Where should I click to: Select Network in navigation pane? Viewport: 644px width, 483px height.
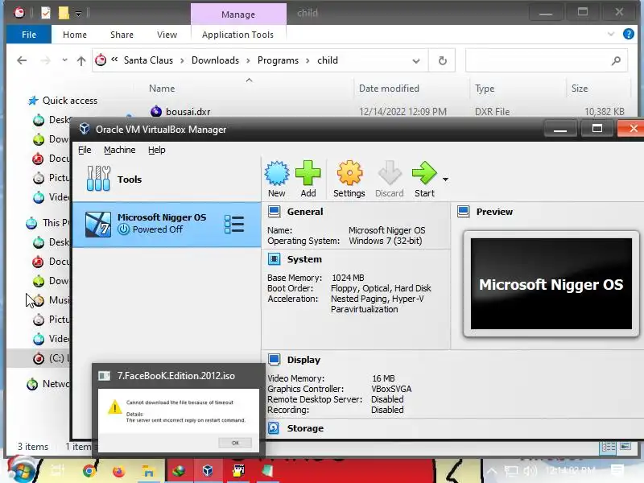pyautogui.click(x=48, y=384)
